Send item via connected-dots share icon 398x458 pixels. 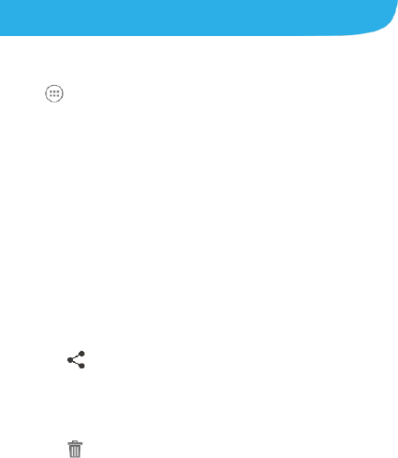coord(76,359)
